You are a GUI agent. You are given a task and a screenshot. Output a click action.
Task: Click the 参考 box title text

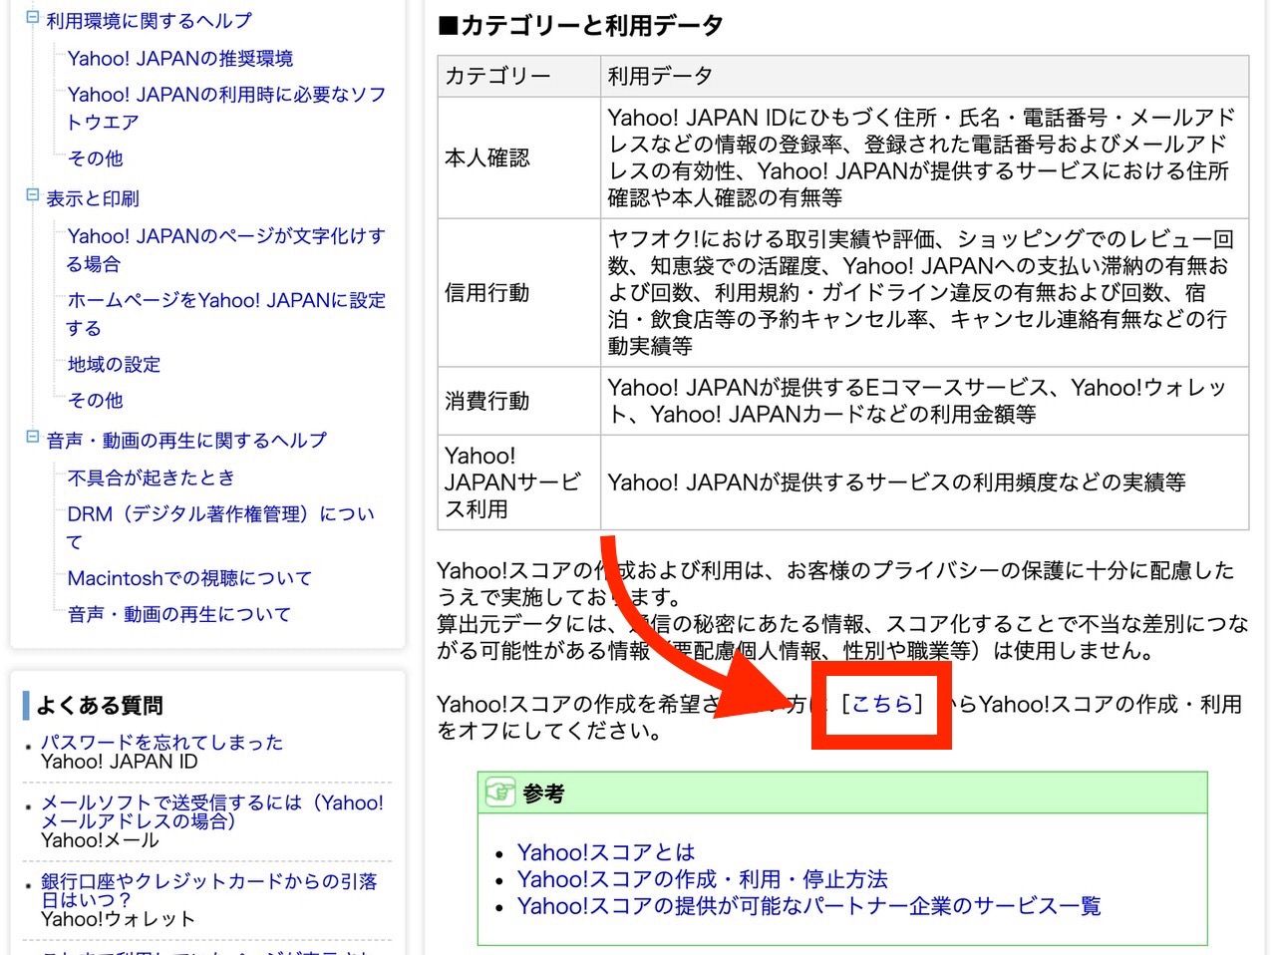point(544,794)
